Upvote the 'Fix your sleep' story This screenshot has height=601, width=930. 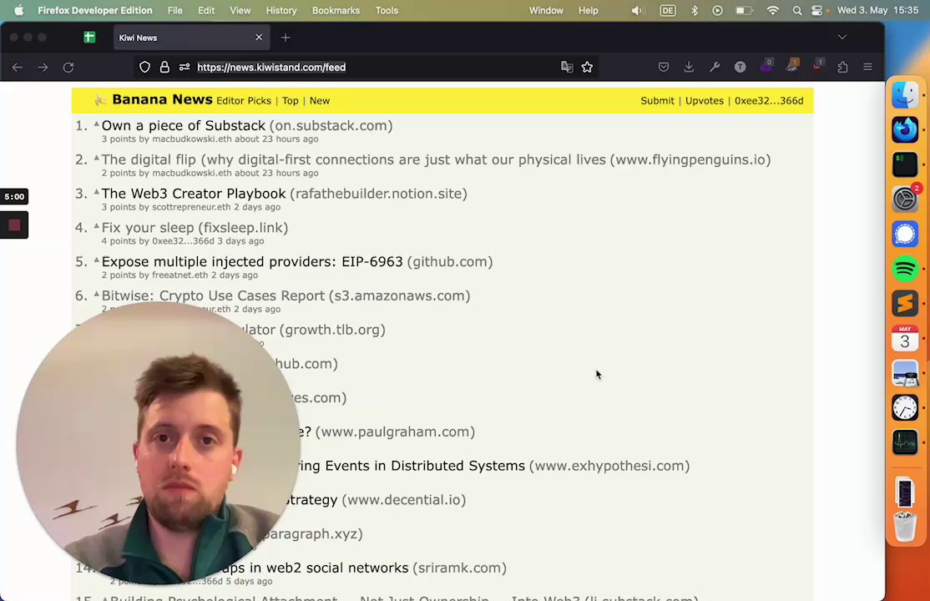click(96, 225)
